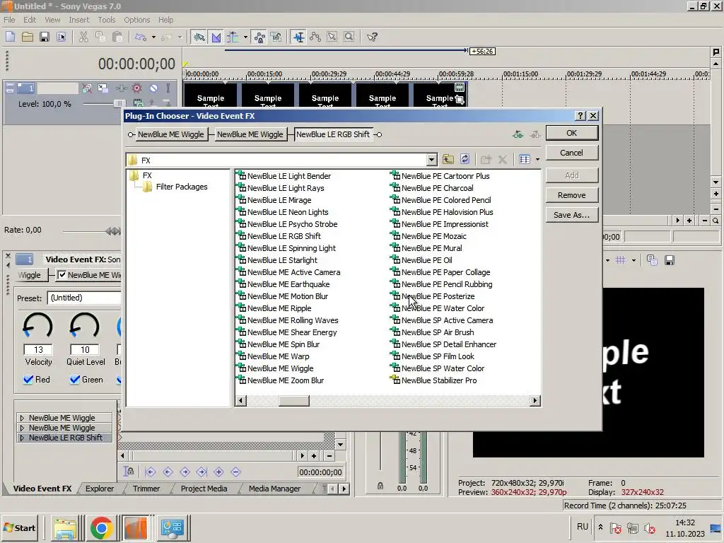Viewport: 724px width, 543px height.
Task: Click First Keyframe button in keyframe controller
Action: pos(151,472)
